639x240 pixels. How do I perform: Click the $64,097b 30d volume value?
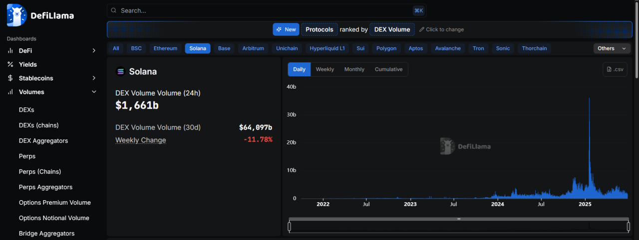[x=256, y=127]
